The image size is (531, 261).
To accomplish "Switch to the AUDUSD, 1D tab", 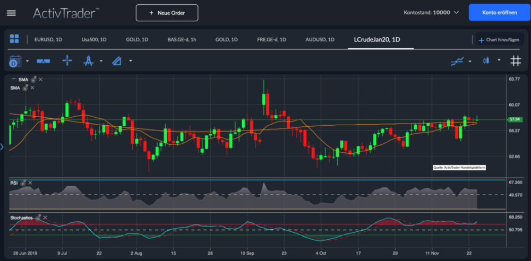I will (x=320, y=40).
